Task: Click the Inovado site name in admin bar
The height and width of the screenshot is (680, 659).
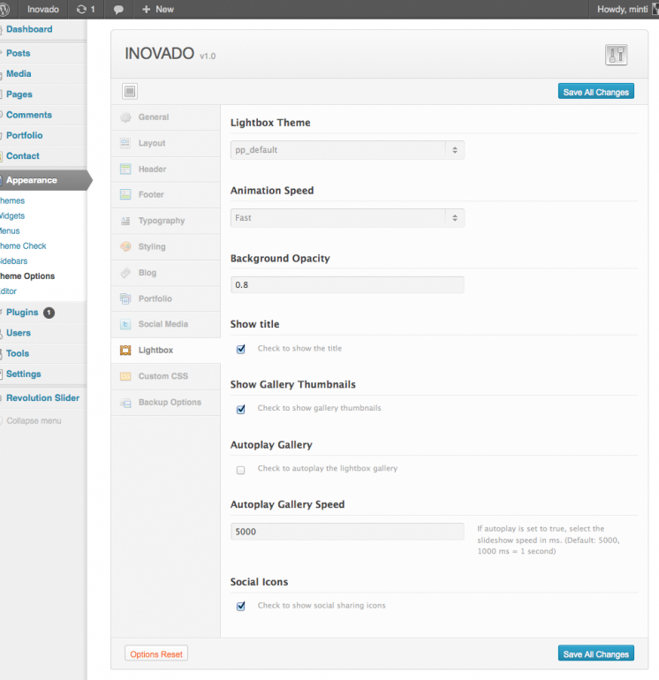Action: [x=43, y=9]
